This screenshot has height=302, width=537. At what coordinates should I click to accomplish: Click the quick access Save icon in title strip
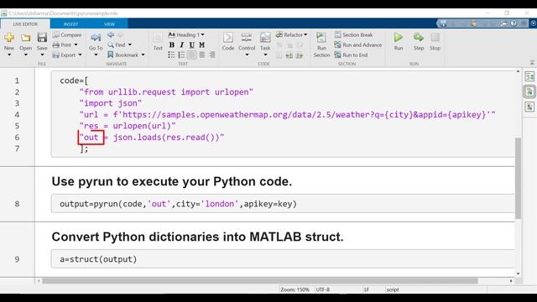point(443,23)
